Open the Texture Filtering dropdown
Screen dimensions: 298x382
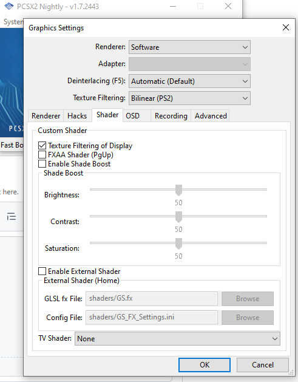coord(189,98)
